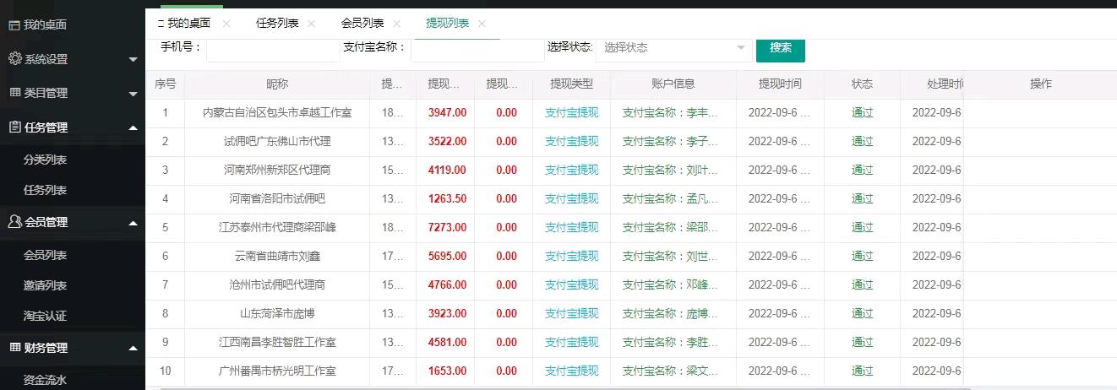Click the 系统设置 gear icon

coord(14,59)
